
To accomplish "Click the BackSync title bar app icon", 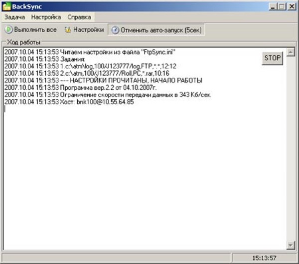I will click(6, 6).
